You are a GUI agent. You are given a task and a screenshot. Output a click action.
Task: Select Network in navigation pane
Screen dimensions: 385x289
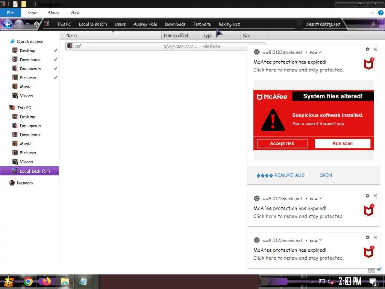click(21, 183)
